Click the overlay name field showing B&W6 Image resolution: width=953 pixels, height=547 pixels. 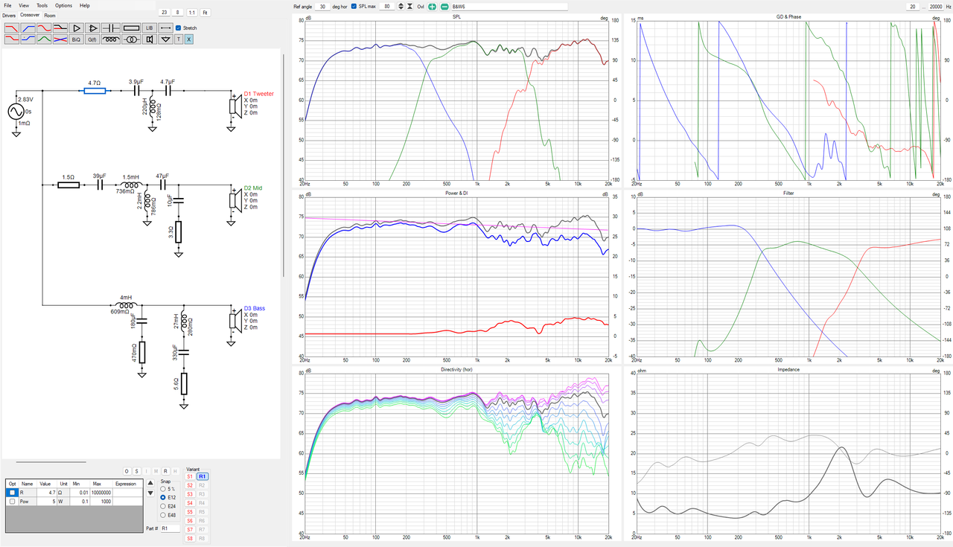coord(509,6)
